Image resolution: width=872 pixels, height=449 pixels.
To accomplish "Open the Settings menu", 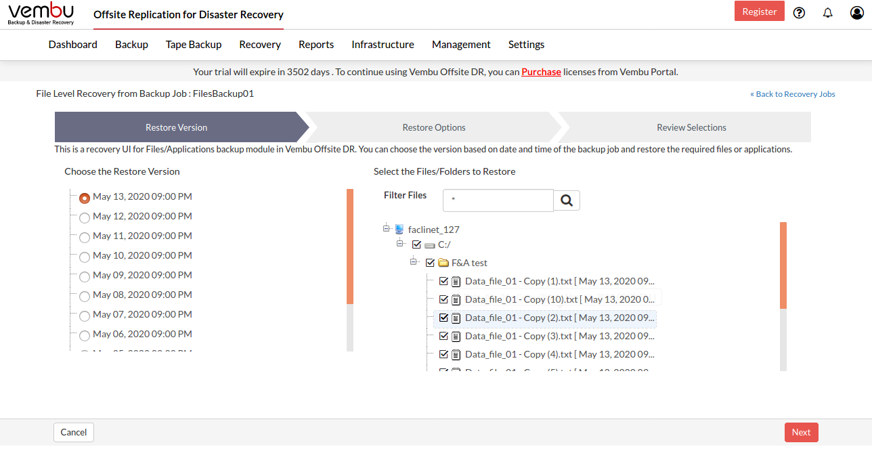I will [526, 45].
